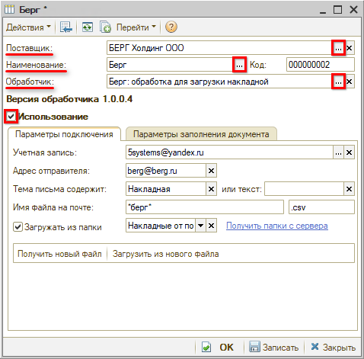Focus the Тема письма содержит field
364x359 pixels.
point(166,189)
